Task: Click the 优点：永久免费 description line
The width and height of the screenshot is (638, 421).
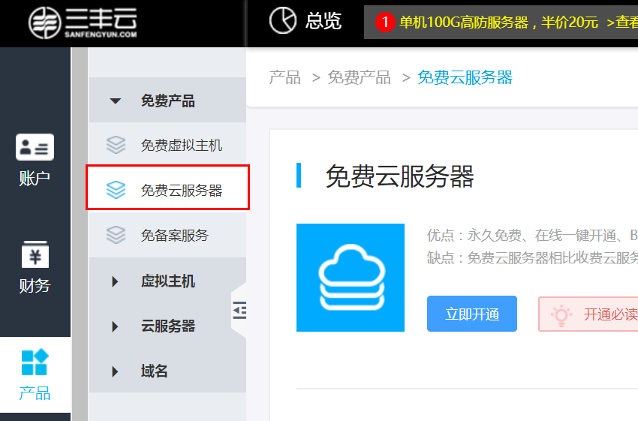Action: coord(532,235)
